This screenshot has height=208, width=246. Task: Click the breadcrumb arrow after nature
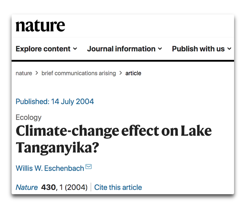[37, 73]
